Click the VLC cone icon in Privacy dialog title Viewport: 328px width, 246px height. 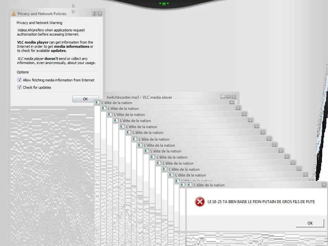click(14, 13)
